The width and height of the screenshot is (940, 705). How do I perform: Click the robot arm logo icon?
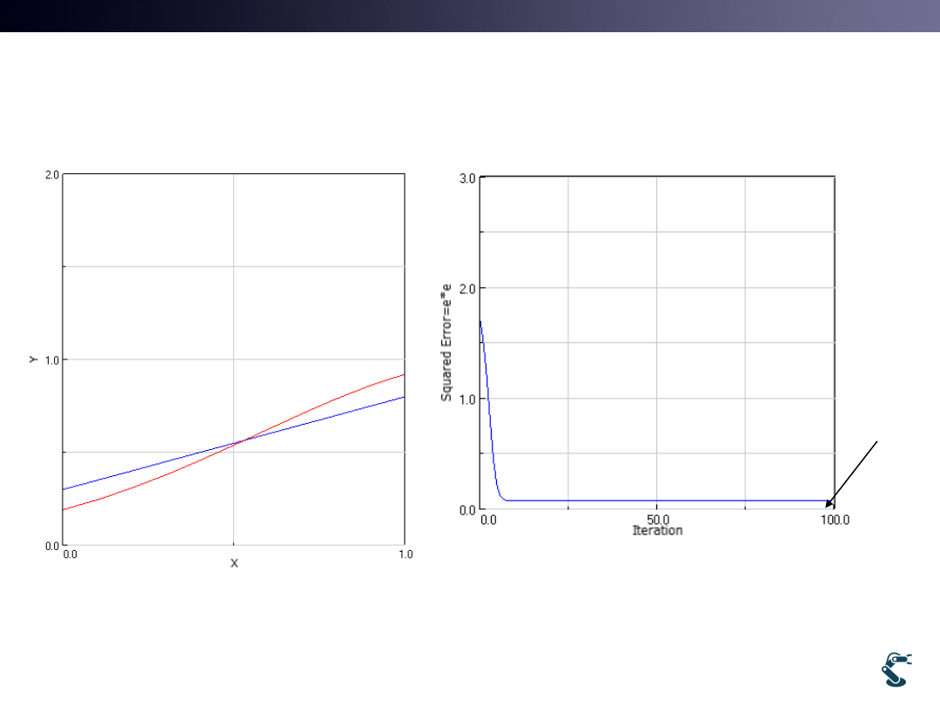tap(896, 669)
